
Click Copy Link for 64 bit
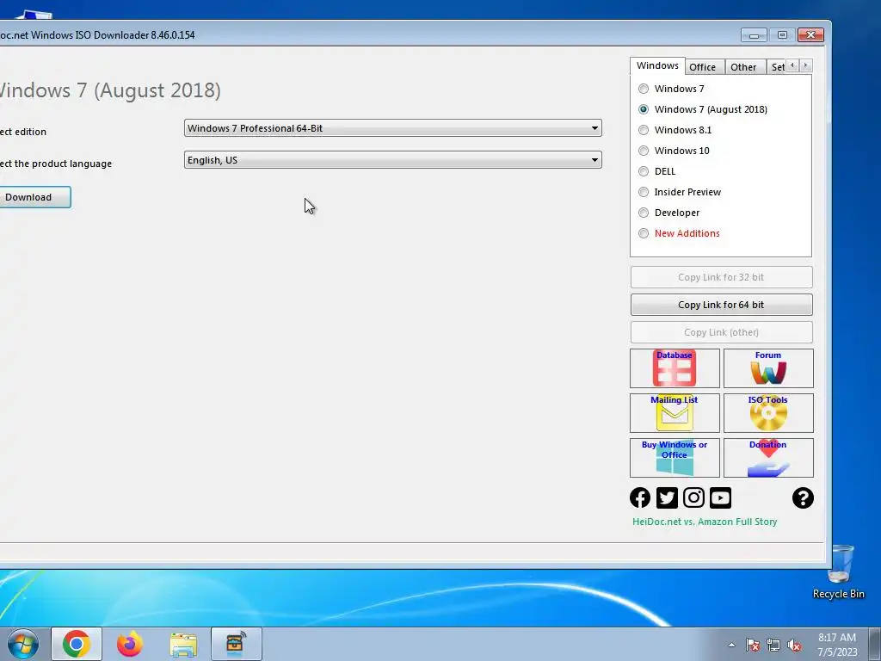tap(722, 305)
